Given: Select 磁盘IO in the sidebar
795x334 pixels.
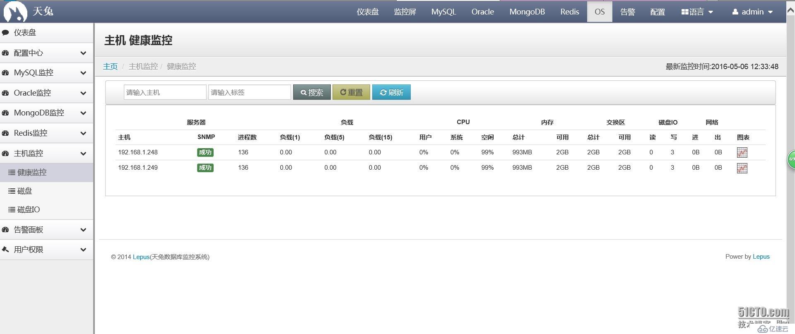Looking at the screenshot, I should click(x=47, y=210).
